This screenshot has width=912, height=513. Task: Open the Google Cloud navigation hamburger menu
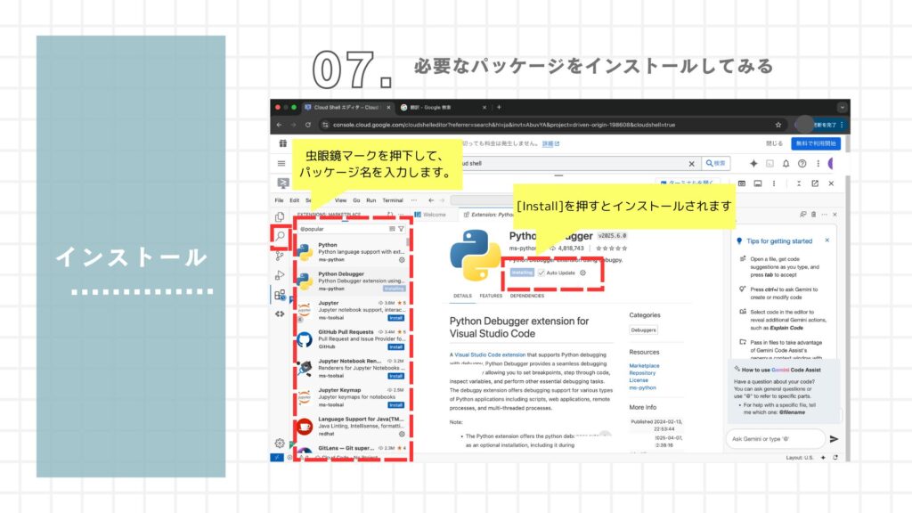(x=281, y=164)
